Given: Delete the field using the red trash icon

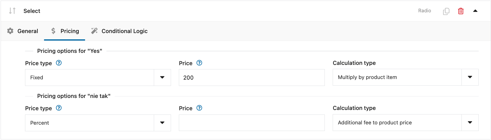Looking at the screenshot, I should coord(461,11).
